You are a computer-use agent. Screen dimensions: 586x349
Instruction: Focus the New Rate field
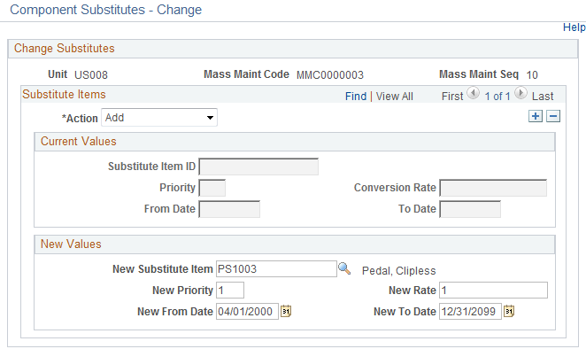(x=493, y=291)
